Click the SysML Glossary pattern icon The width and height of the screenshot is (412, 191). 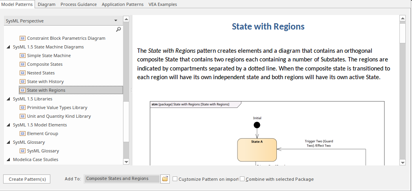pyautogui.click(x=22, y=151)
